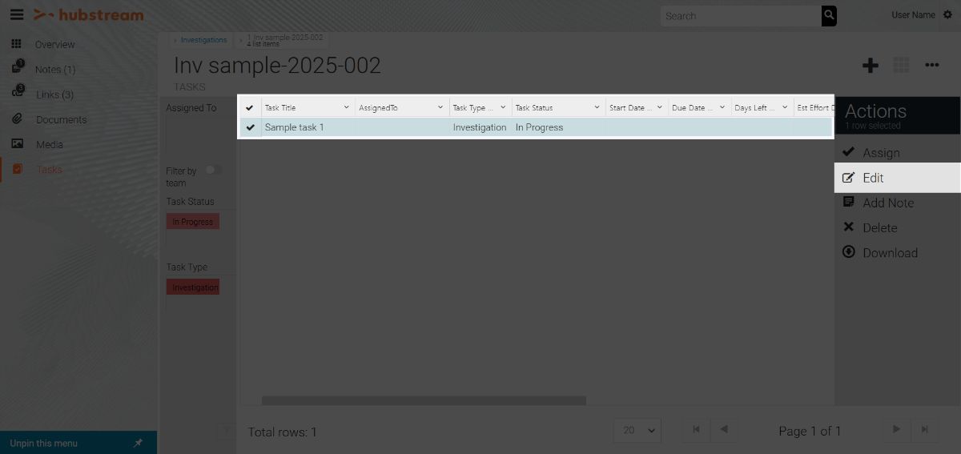The height and width of the screenshot is (454, 961).
Task: Open the AssignedTo column dropdown
Action: tap(440, 107)
